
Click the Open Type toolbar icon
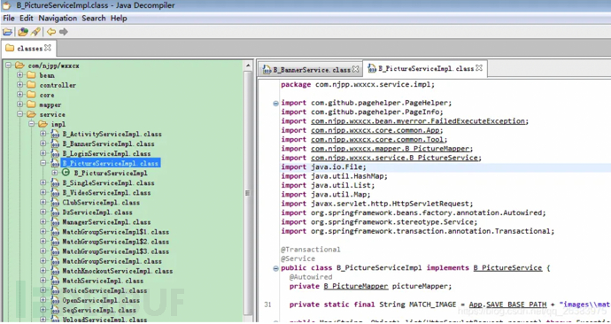[23, 32]
